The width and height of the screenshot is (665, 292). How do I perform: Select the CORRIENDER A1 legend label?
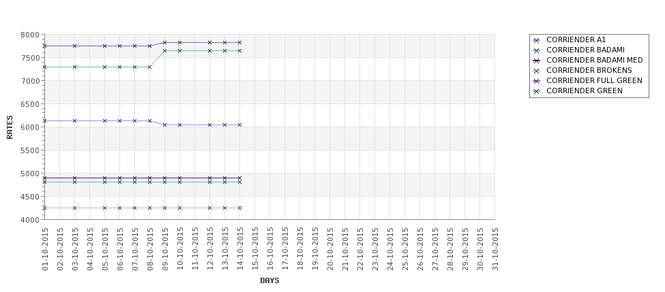pos(576,39)
